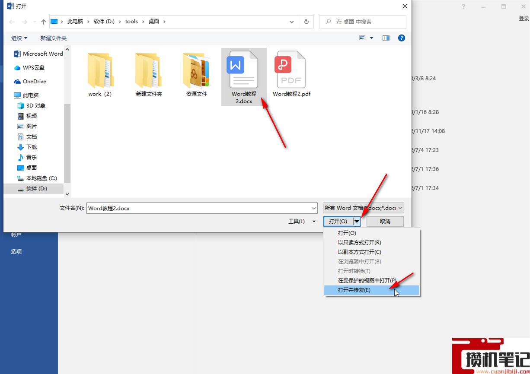
Task: Click the 打开(O) button
Action: [338, 221]
